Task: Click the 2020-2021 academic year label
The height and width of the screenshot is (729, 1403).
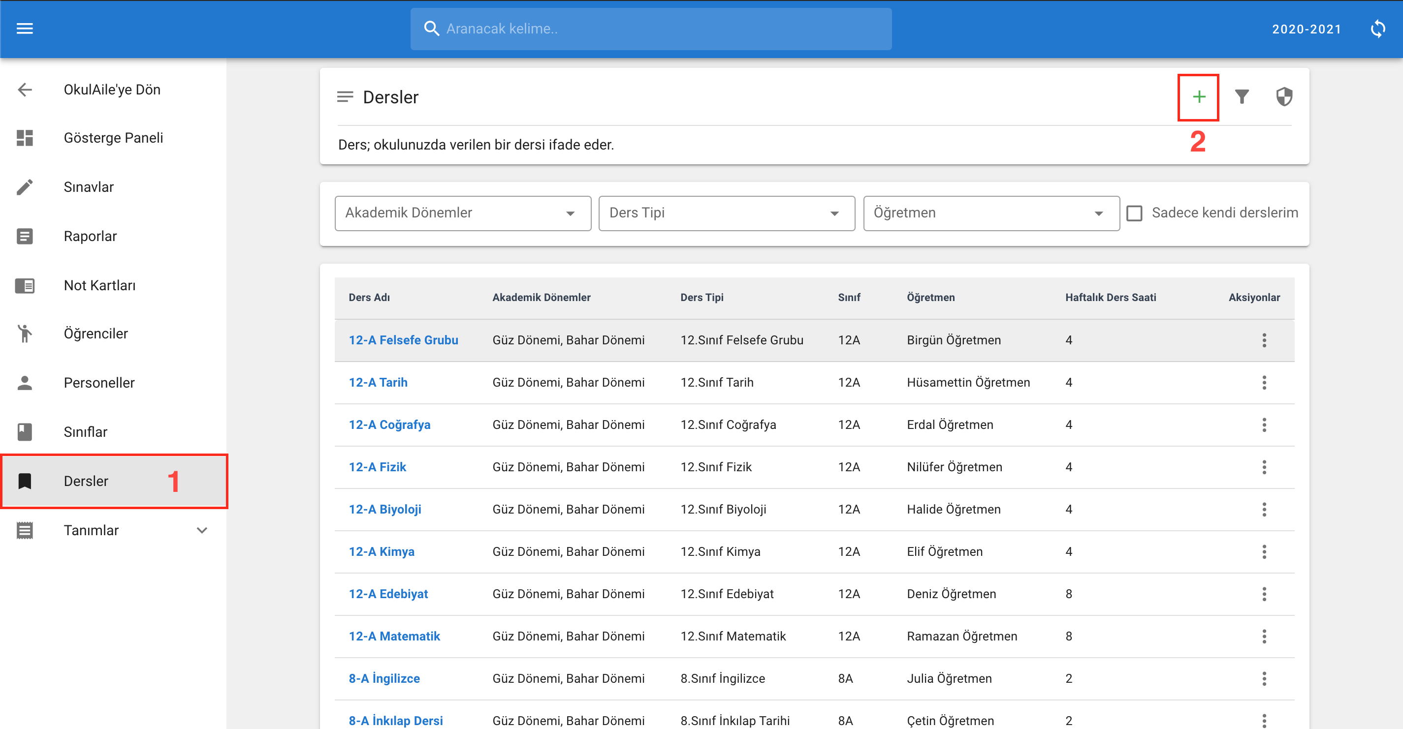Action: click(1307, 29)
